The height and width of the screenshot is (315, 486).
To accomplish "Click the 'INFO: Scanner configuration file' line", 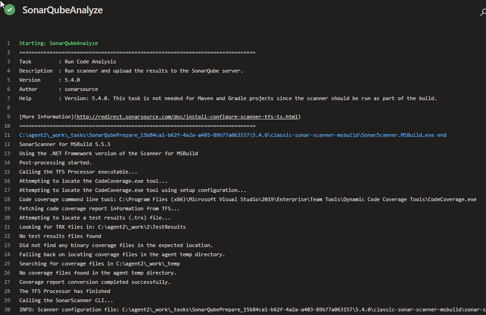I will (x=252, y=309).
